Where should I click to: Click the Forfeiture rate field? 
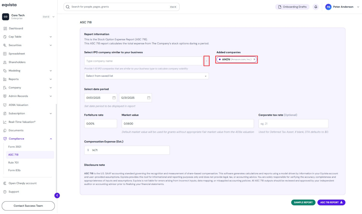(101, 124)
